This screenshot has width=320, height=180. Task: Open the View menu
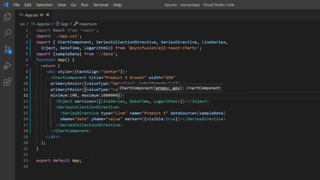click(61, 4)
